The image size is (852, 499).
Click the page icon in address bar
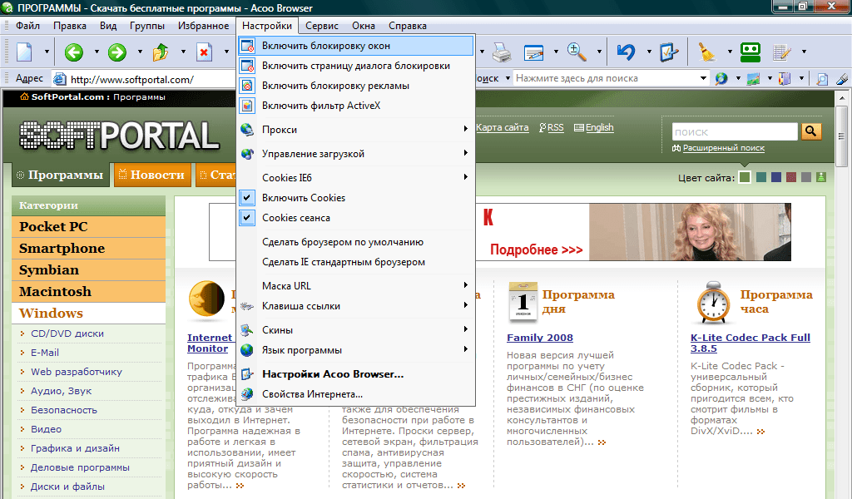point(59,79)
